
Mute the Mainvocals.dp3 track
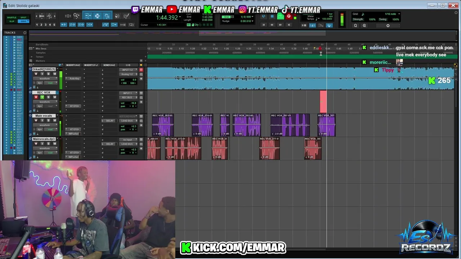click(55, 144)
